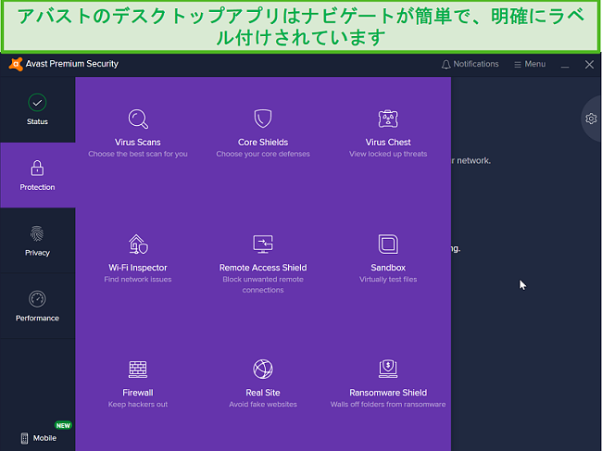Switch to the Privacy sidebar label
The height and width of the screenshot is (451, 602).
(x=37, y=253)
